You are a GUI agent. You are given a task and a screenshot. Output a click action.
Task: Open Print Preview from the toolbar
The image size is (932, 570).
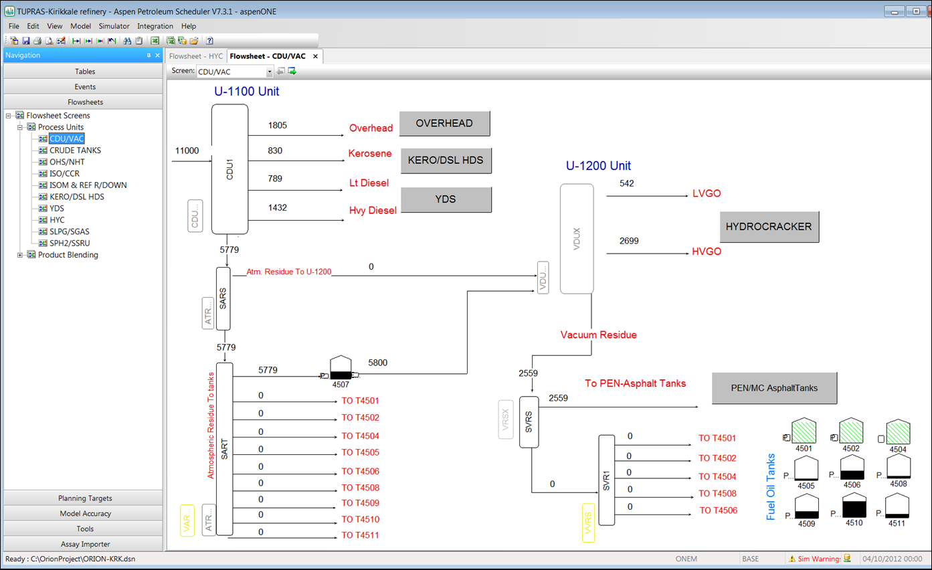click(49, 41)
